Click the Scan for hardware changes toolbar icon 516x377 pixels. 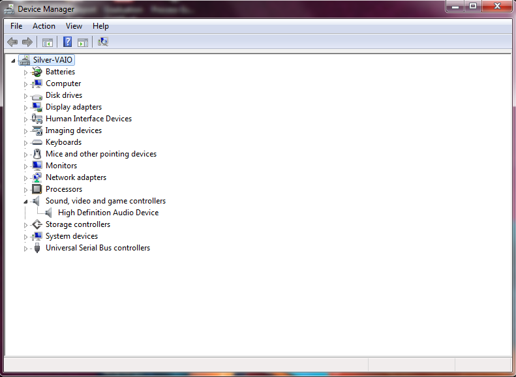tap(102, 42)
